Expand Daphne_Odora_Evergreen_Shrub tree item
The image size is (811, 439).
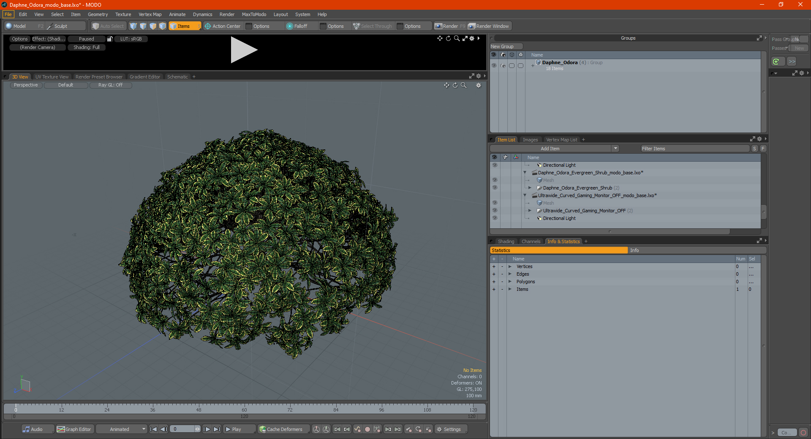coord(530,188)
